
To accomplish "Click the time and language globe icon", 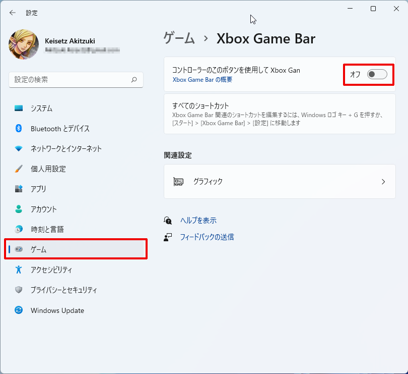I will pos(19,229).
